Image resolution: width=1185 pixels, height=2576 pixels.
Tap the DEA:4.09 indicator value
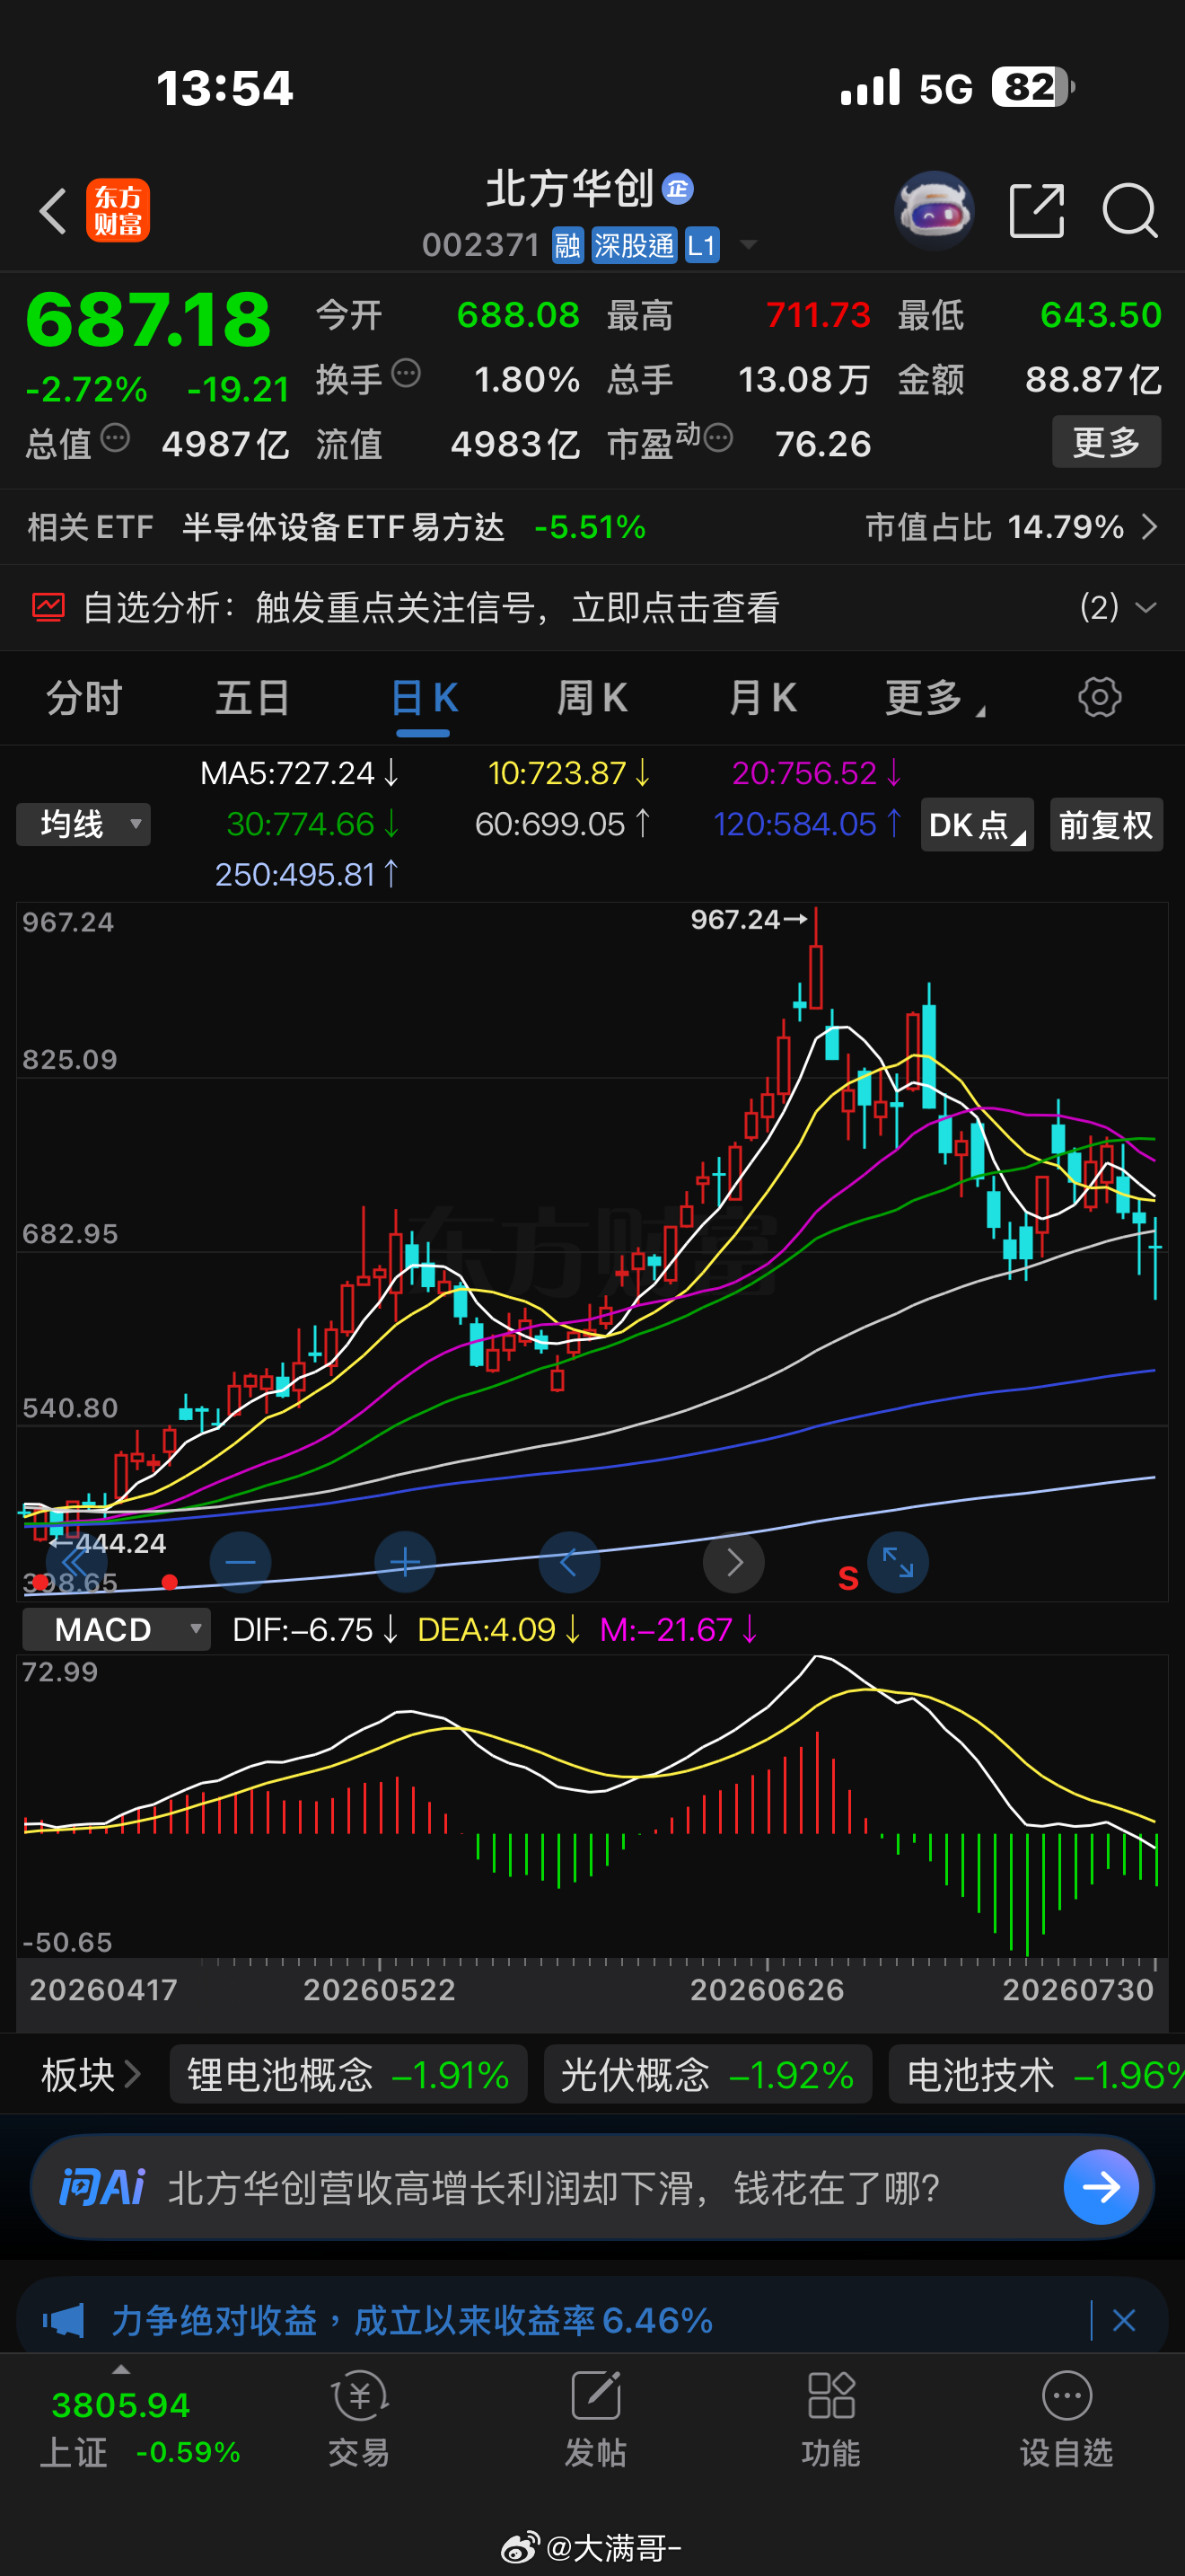[x=498, y=1630]
